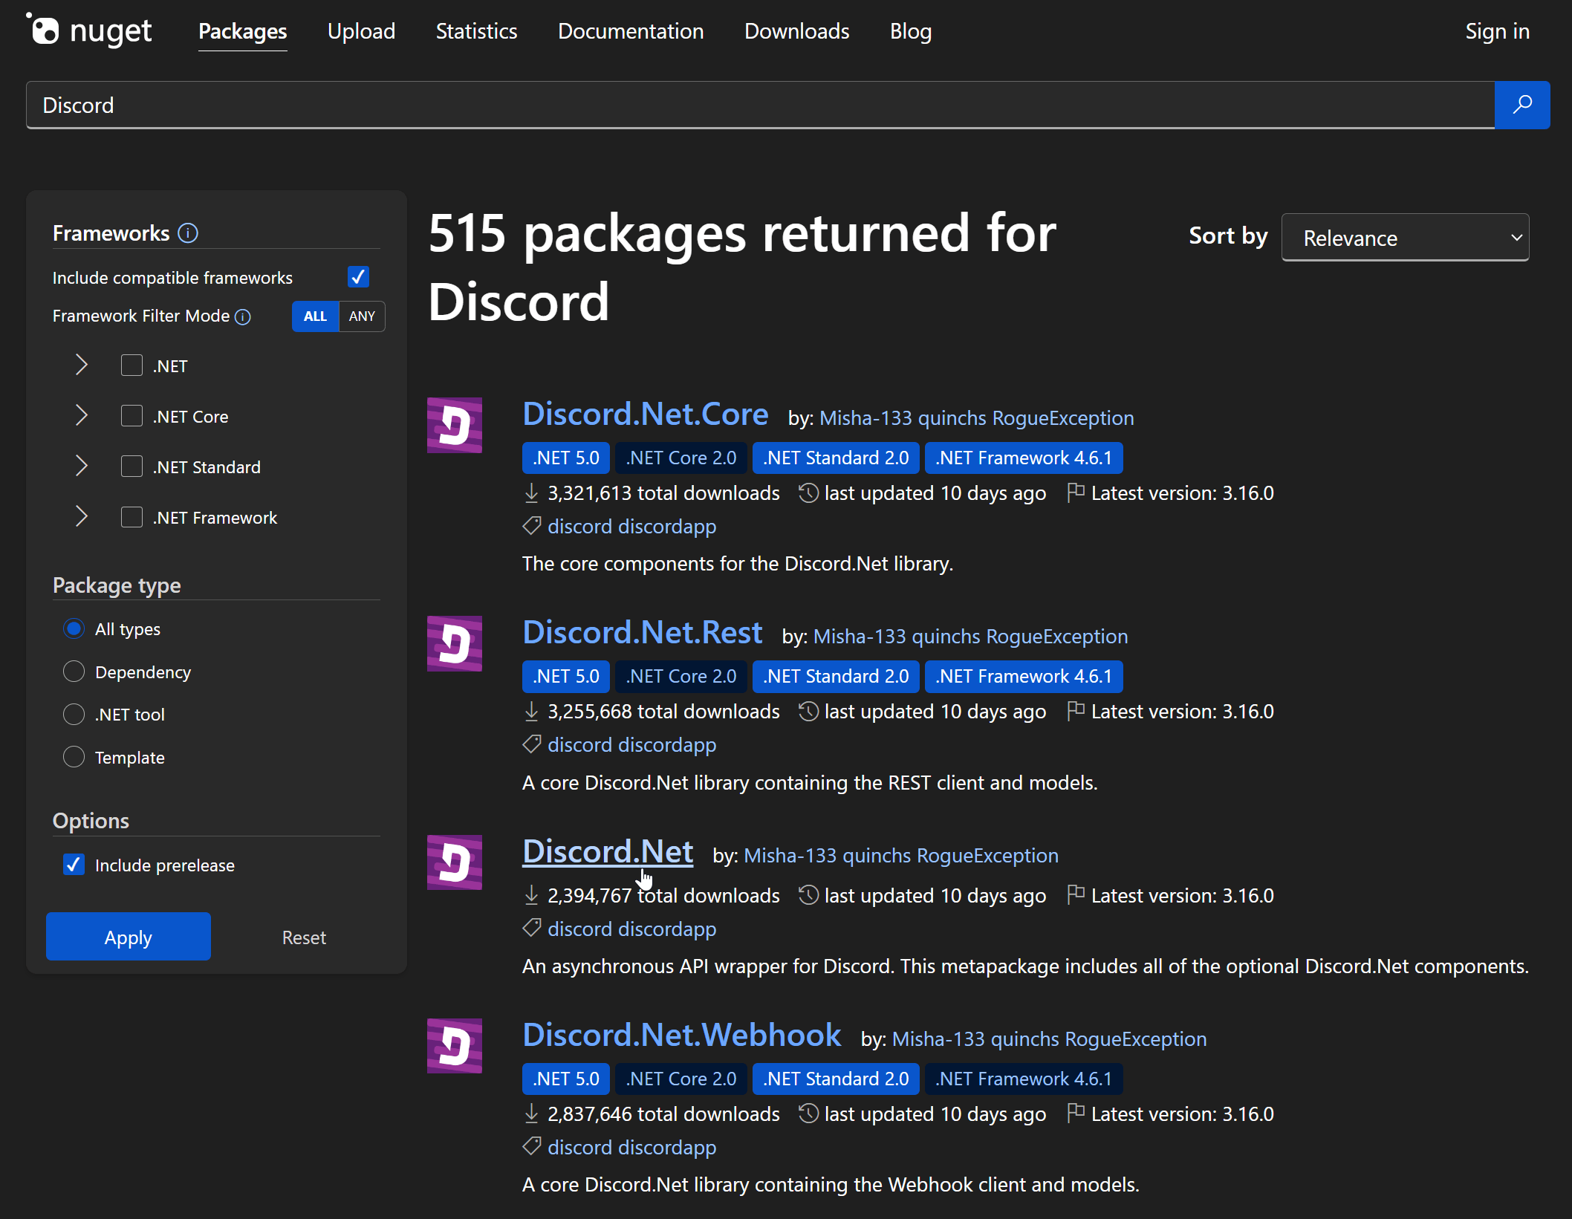Click .NET Framework 4.6.1 badge on Discord.Net.Webhook

[1024, 1079]
